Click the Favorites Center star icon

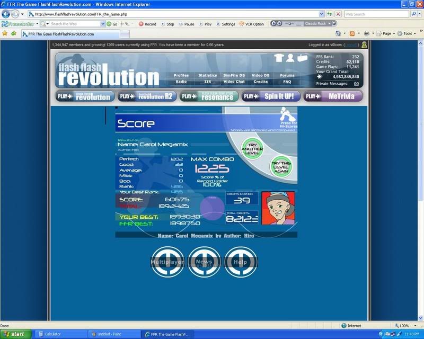coord(5,33)
